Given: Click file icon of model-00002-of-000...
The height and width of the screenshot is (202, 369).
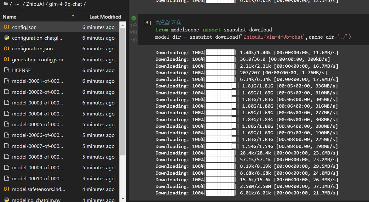Looking at the screenshot, I should [x=7, y=92].
